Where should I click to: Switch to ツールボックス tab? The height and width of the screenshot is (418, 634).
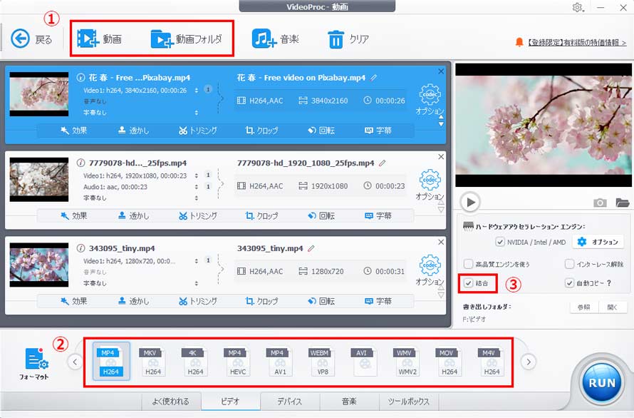coord(409,401)
